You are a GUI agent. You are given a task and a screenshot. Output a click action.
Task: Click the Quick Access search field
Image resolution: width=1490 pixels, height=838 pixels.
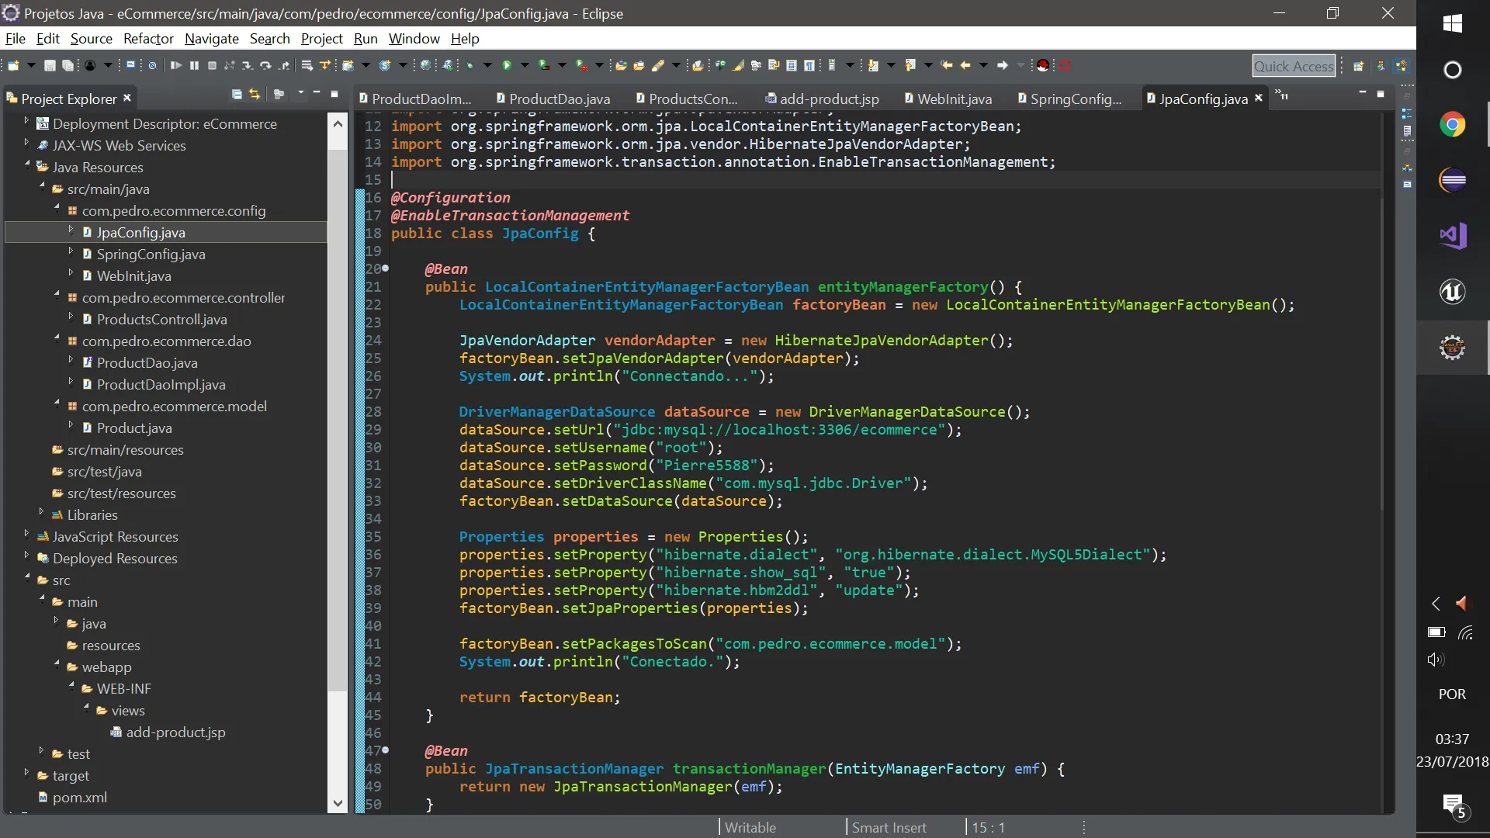[x=1294, y=67]
